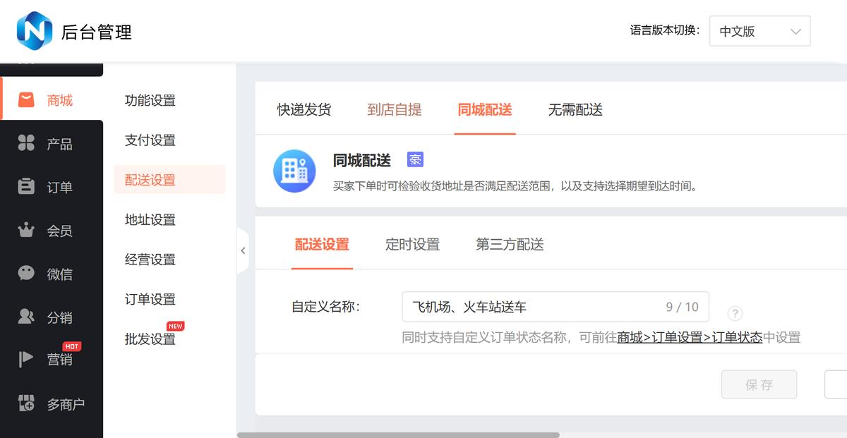Select the 微信 WeChat sidebar icon
The height and width of the screenshot is (438, 847).
pos(26,273)
